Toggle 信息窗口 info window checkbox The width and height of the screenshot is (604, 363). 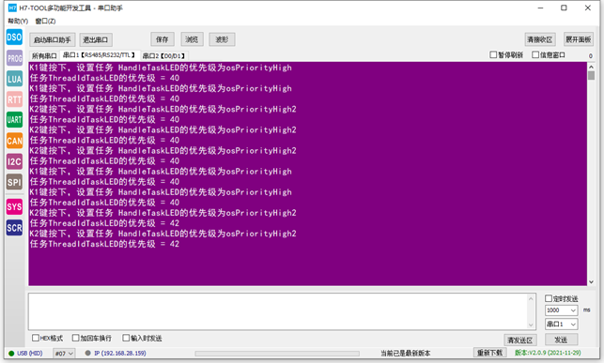[x=535, y=55]
